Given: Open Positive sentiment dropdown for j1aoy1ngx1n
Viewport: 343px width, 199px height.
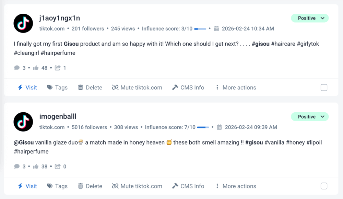Looking at the screenshot, I should coord(310,18).
